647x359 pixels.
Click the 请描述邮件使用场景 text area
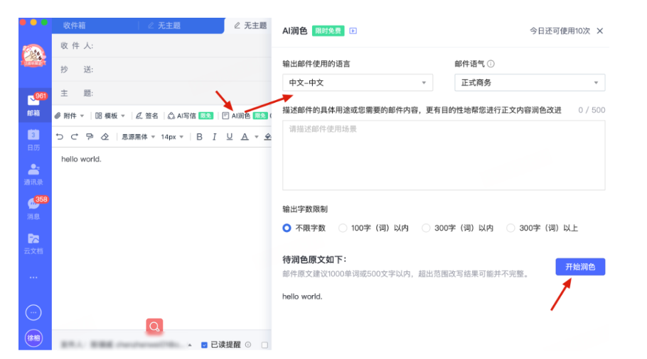click(x=444, y=155)
